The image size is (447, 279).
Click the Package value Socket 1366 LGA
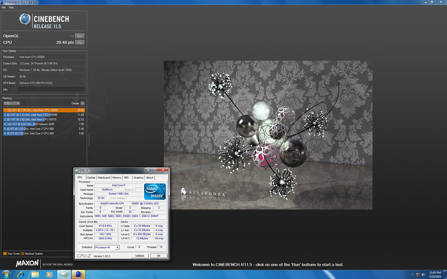118,194
